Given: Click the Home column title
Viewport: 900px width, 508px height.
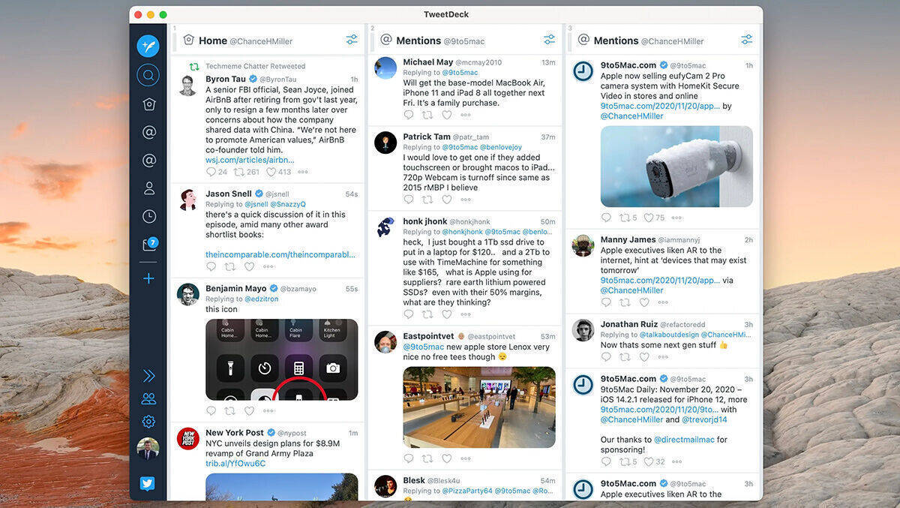Looking at the screenshot, I should (x=213, y=41).
